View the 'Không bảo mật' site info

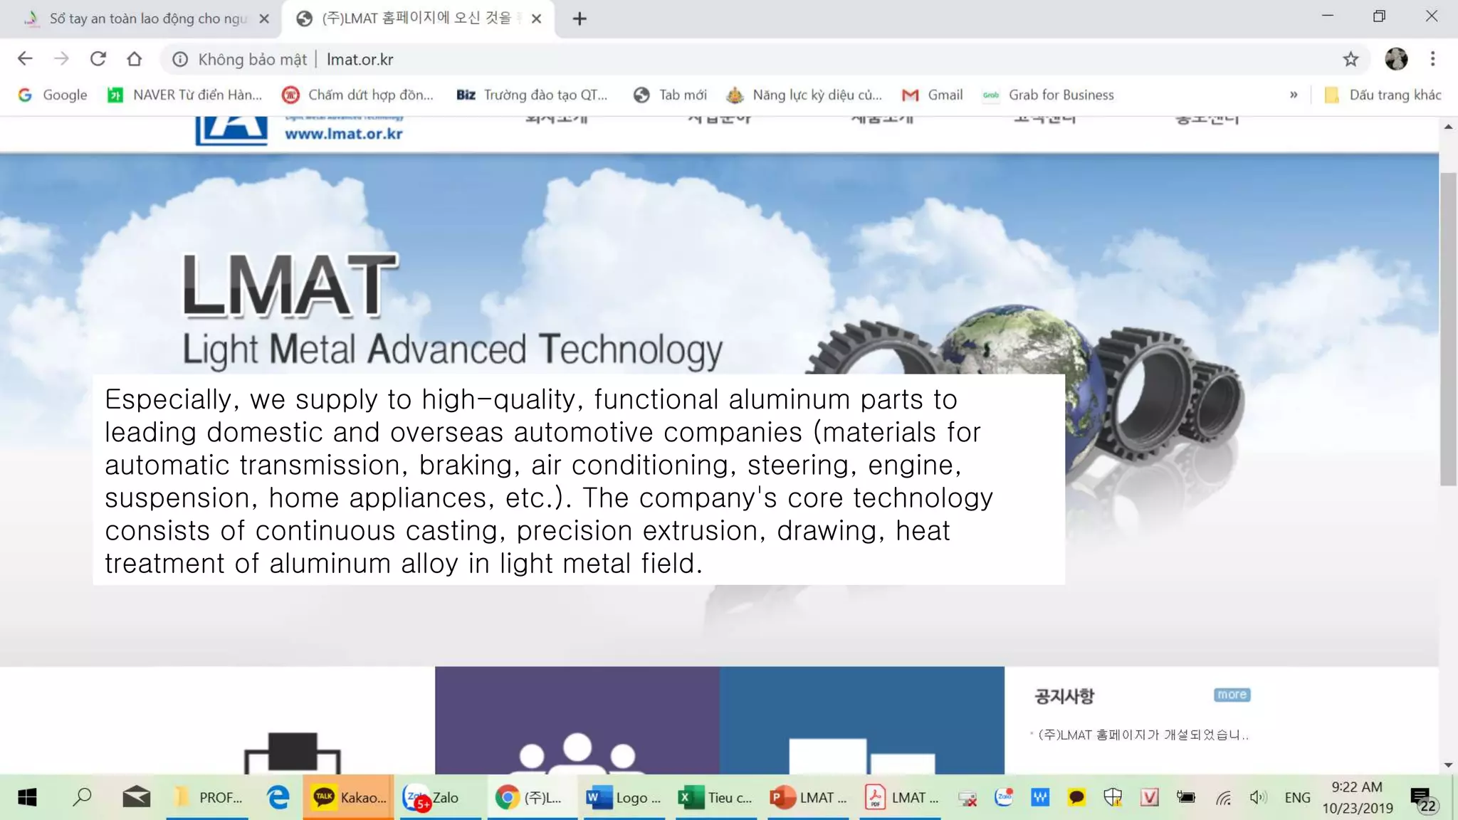tap(239, 59)
